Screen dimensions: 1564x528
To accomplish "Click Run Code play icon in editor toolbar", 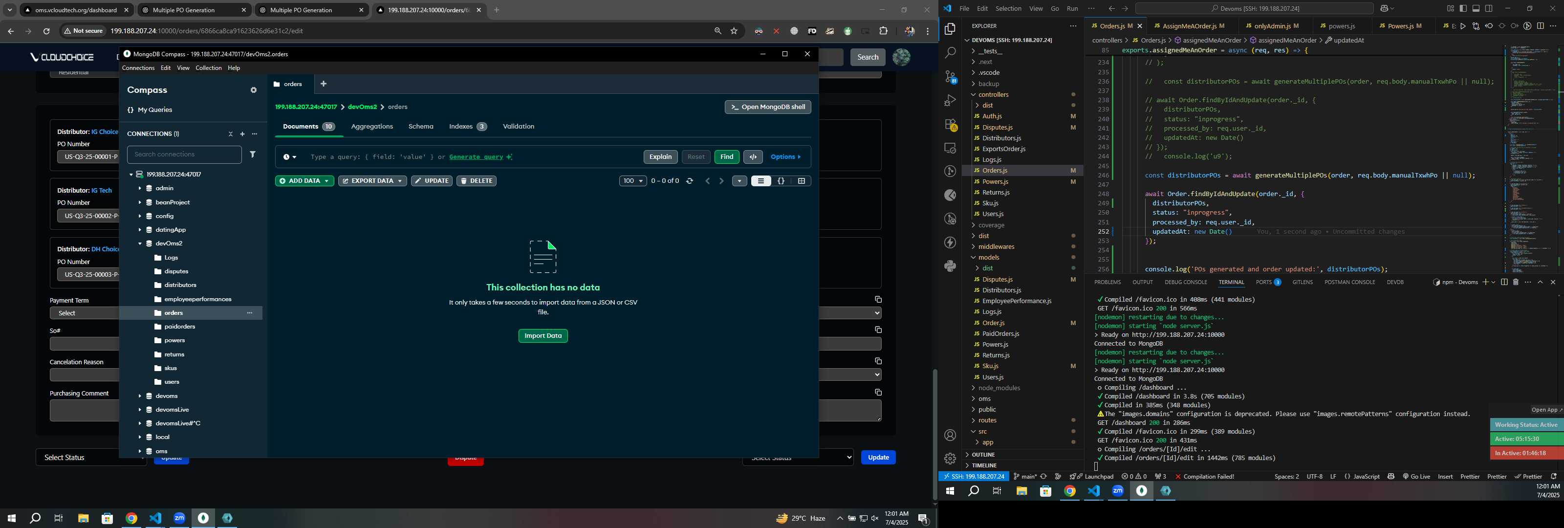I will [1463, 26].
